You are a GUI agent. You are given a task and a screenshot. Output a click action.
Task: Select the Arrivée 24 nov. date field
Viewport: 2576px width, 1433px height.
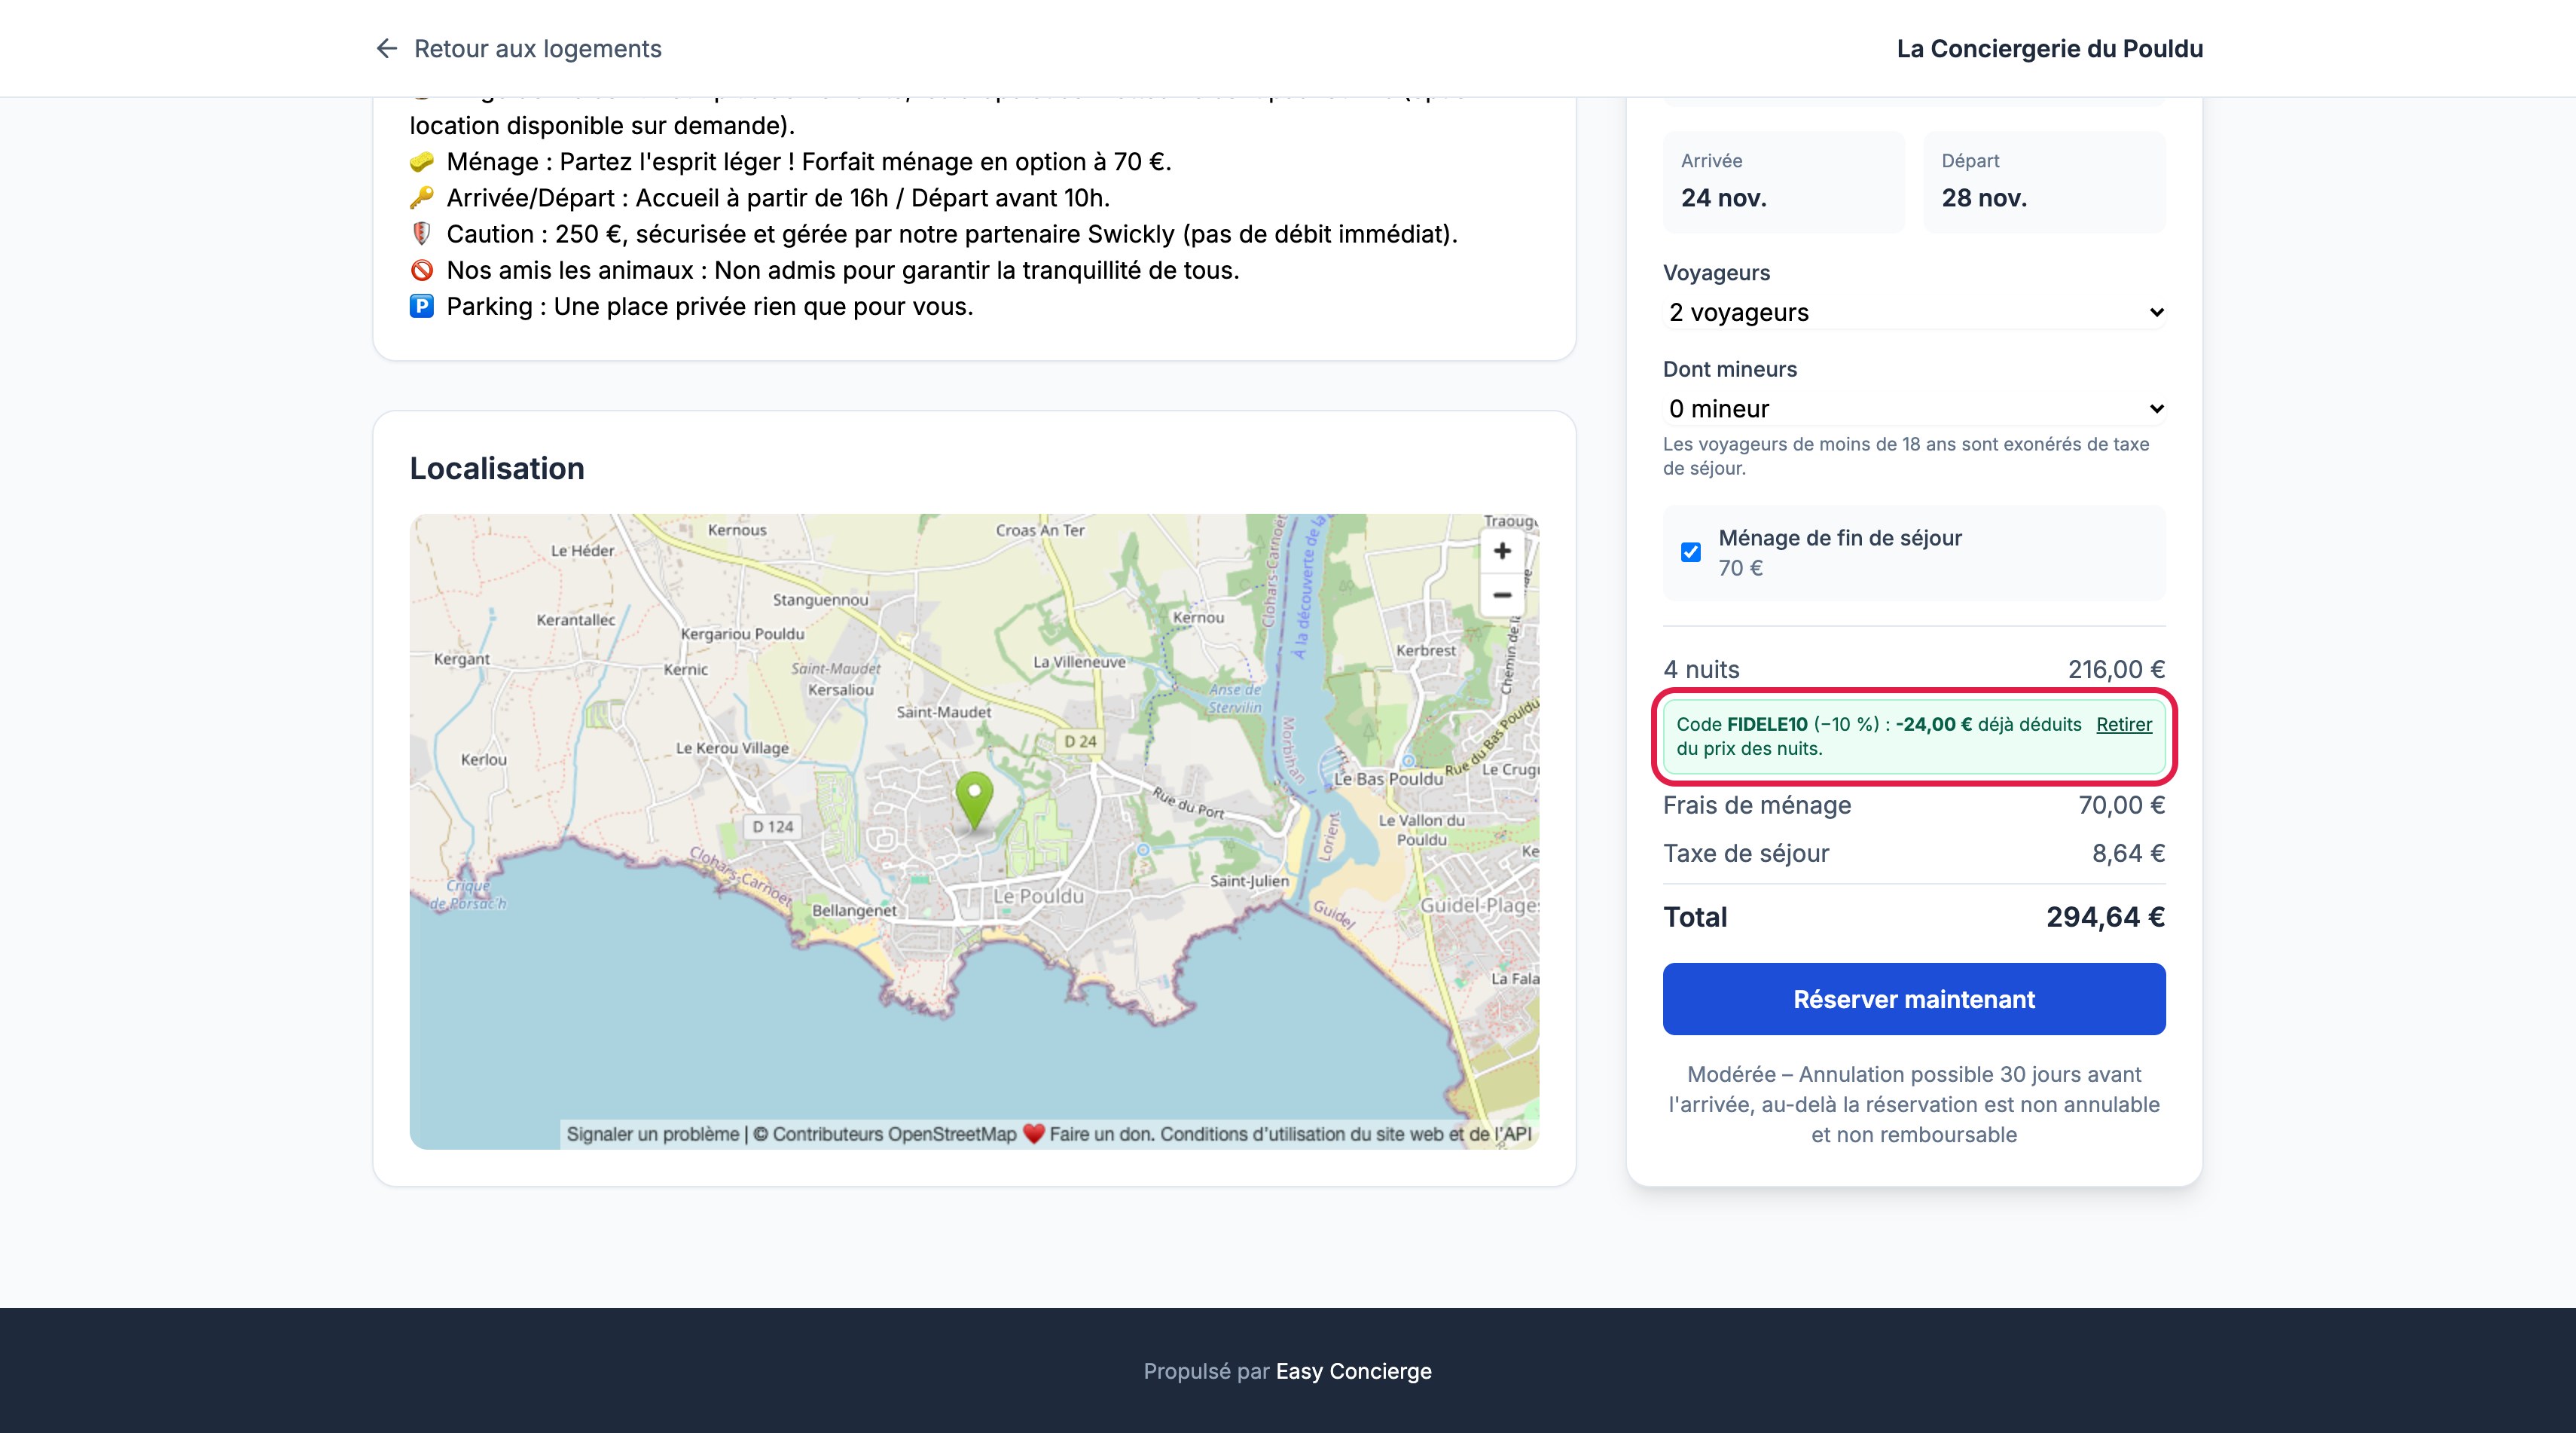tap(1784, 182)
